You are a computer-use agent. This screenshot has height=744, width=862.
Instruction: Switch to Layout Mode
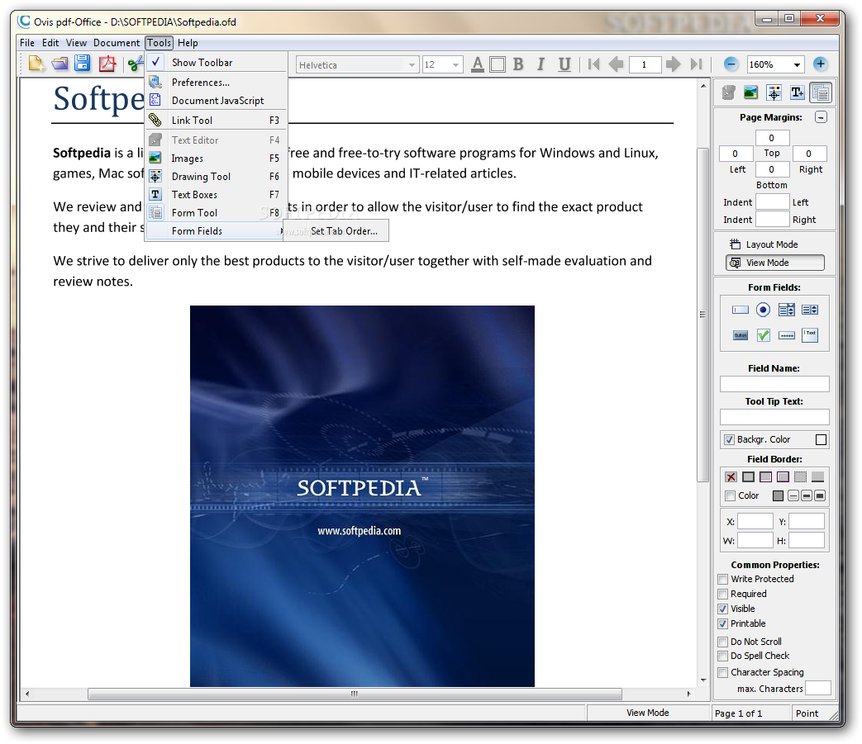pos(774,245)
